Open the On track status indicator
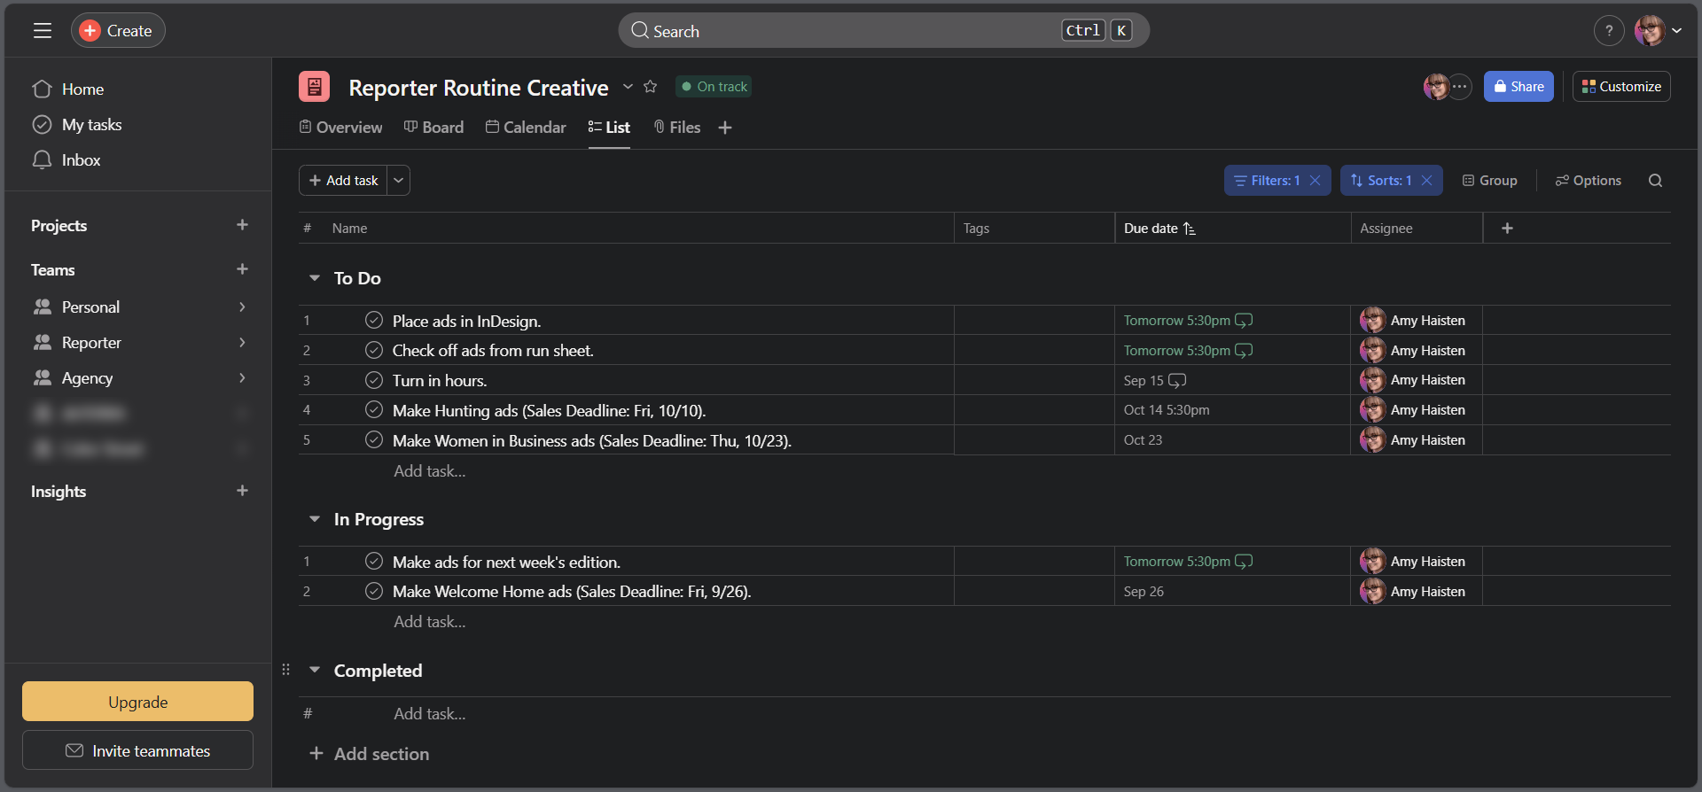This screenshot has width=1702, height=792. [x=714, y=87]
